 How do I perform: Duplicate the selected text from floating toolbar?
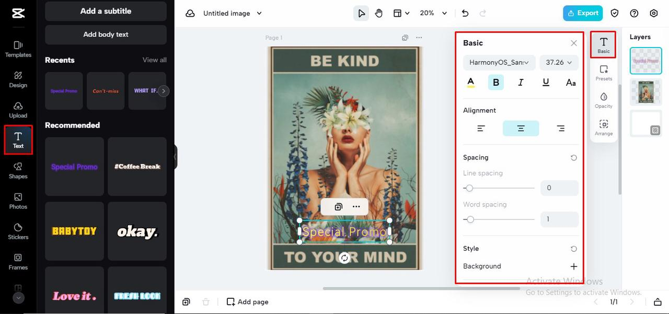click(x=338, y=207)
